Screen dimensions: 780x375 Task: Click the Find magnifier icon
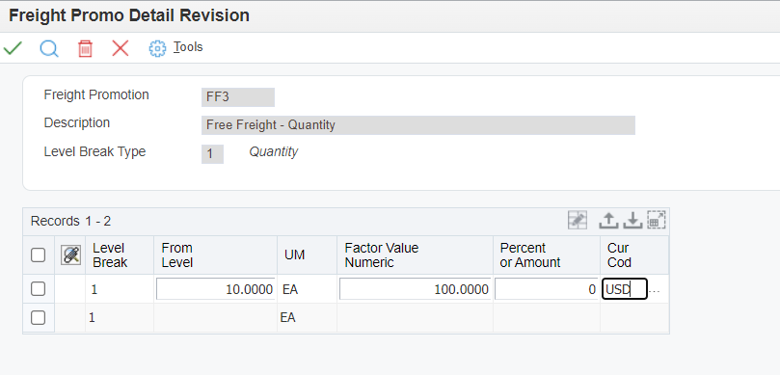49,48
